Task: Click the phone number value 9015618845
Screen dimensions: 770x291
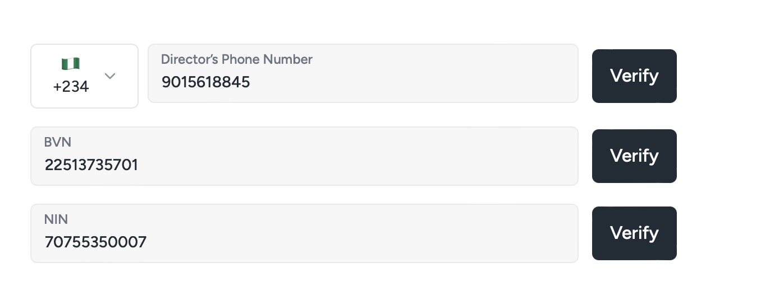Action: pyautogui.click(x=205, y=82)
